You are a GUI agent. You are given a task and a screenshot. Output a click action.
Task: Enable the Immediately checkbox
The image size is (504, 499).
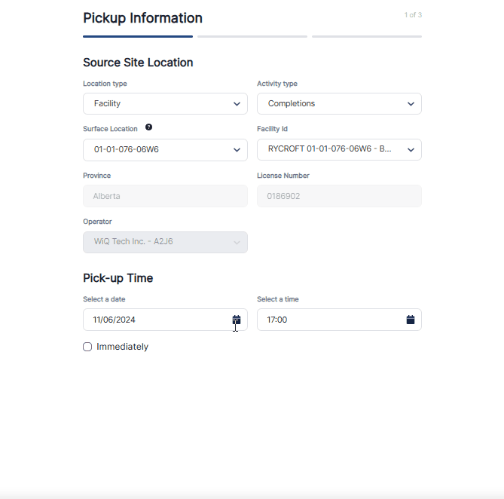click(x=87, y=347)
